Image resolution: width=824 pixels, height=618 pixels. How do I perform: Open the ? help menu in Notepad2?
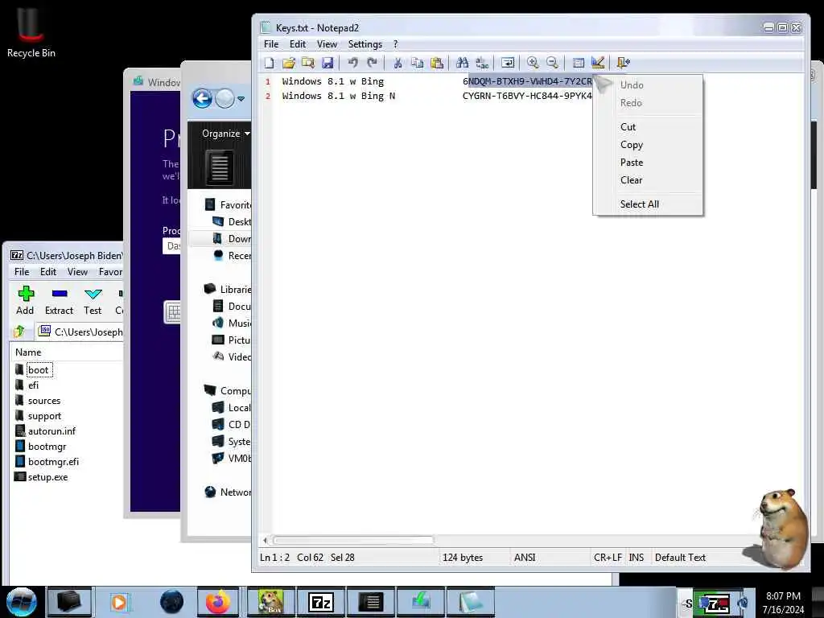[x=396, y=44]
